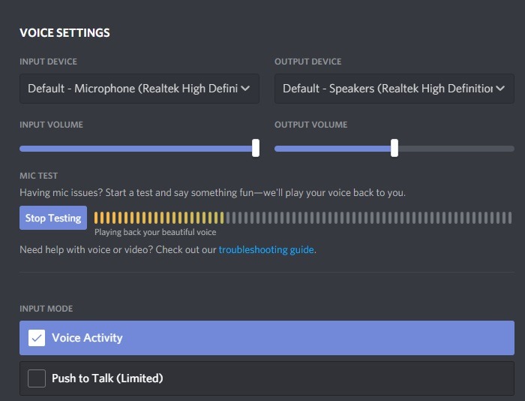Image resolution: width=525 pixels, height=401 pixels.
Task: Click the mic test level meter
Action: [x=303, y=218]
